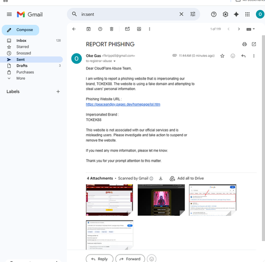Image resolution: width=265 pixels, height=262 pixels.
Task: Click the REPORT PHISHING subject line
Action: (110, 44)
